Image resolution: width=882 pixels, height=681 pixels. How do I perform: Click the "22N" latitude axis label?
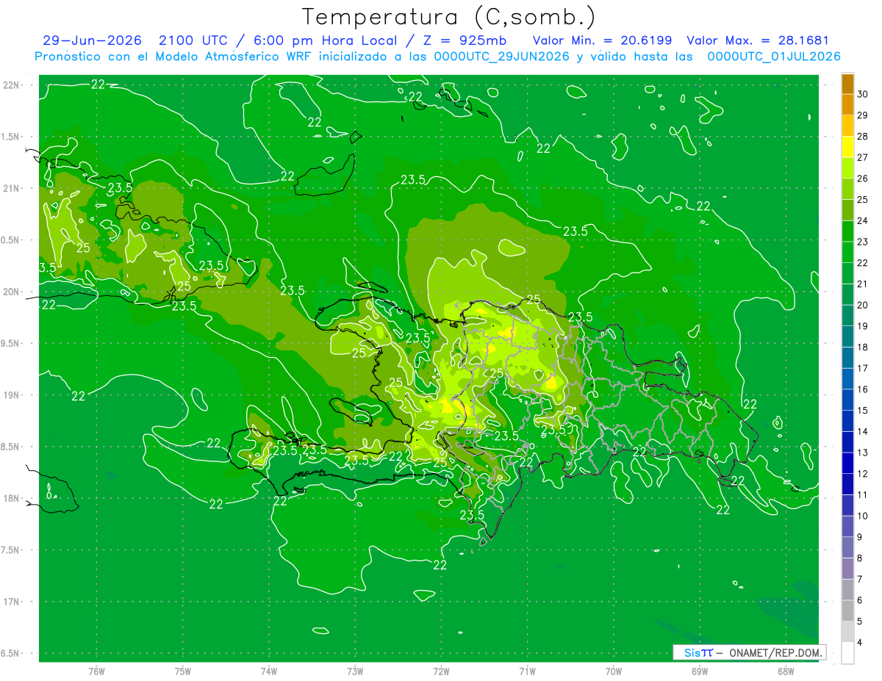[x=11, y=84]
